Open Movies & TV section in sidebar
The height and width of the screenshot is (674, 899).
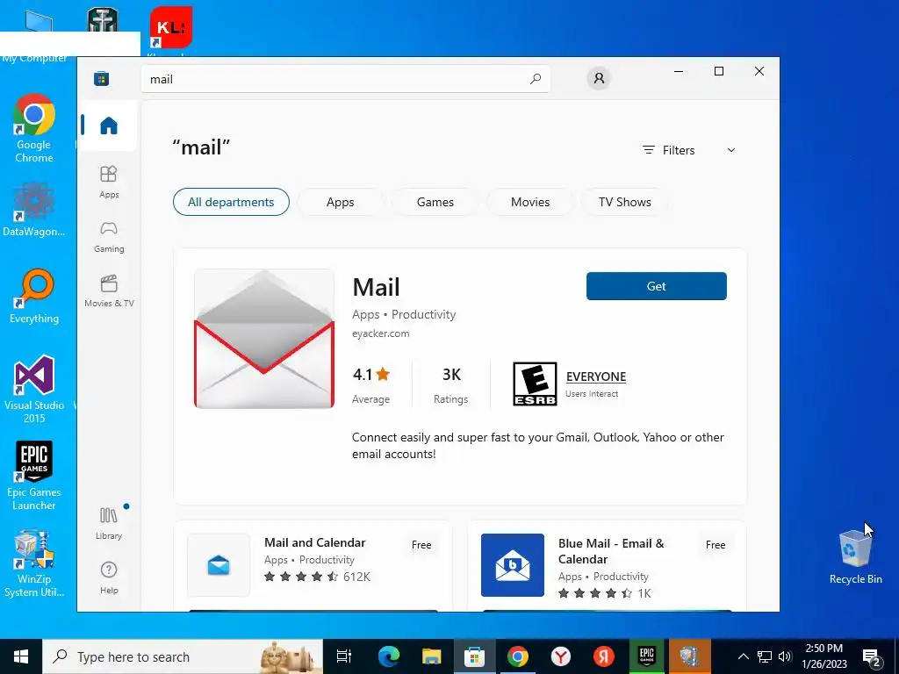point(108,291)
